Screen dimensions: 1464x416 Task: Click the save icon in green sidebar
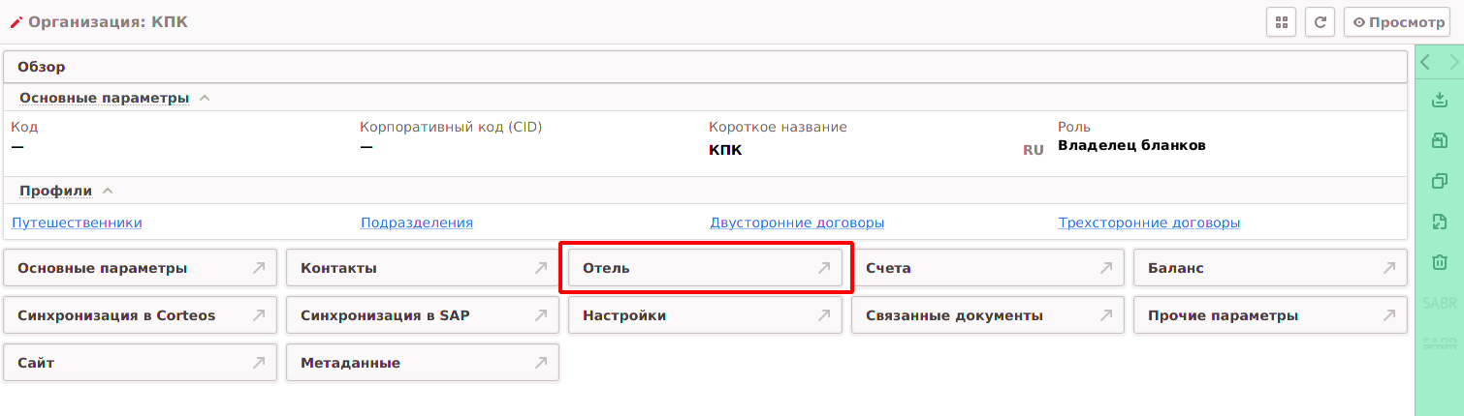coord(1440,141)
